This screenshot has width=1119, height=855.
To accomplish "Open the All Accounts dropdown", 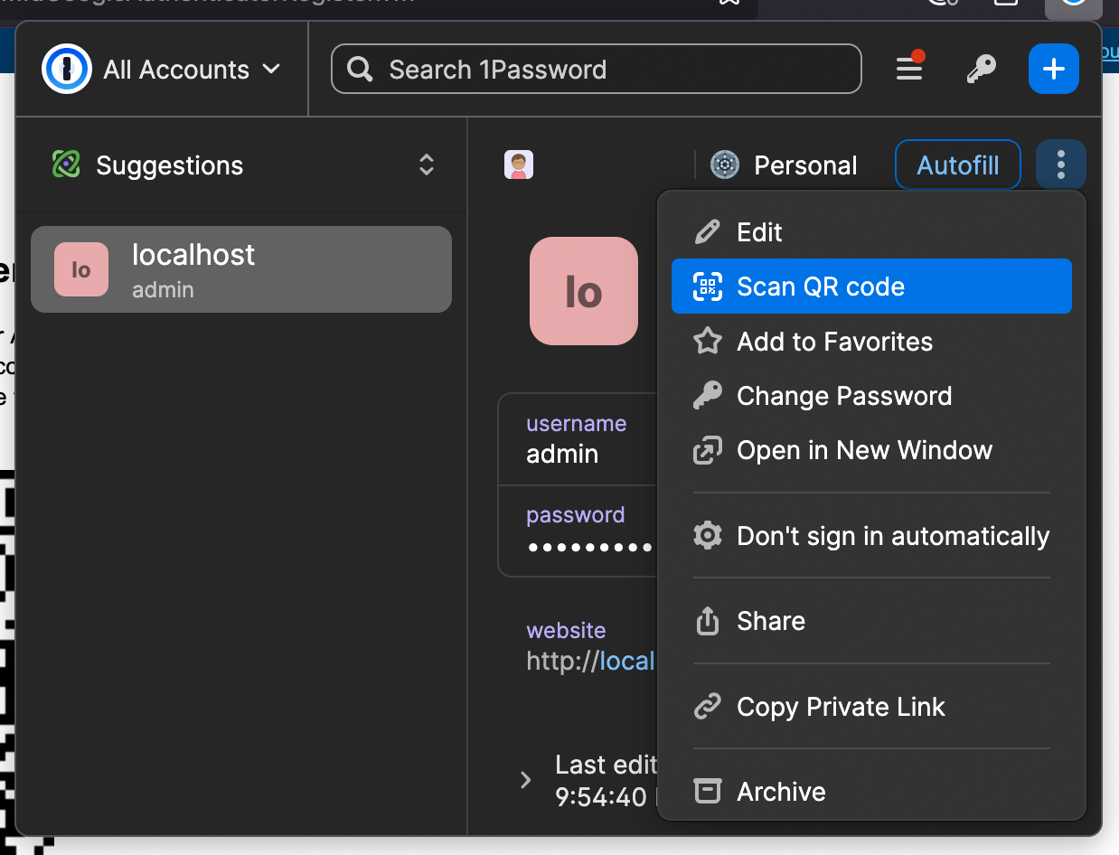I will tap(191, 70).
